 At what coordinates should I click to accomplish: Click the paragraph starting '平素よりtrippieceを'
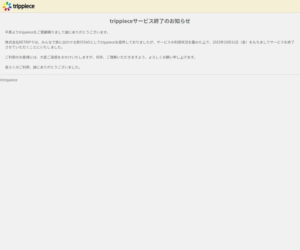[57, 32]
